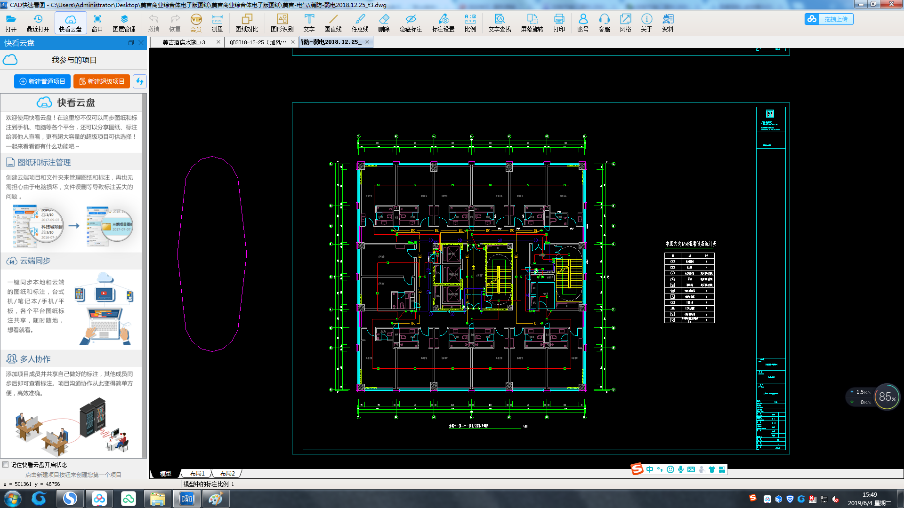Open 图层管理 layer manager
The height and width of the screenshot is (508, 904).
pyautogui.click(x=124, y=23)
